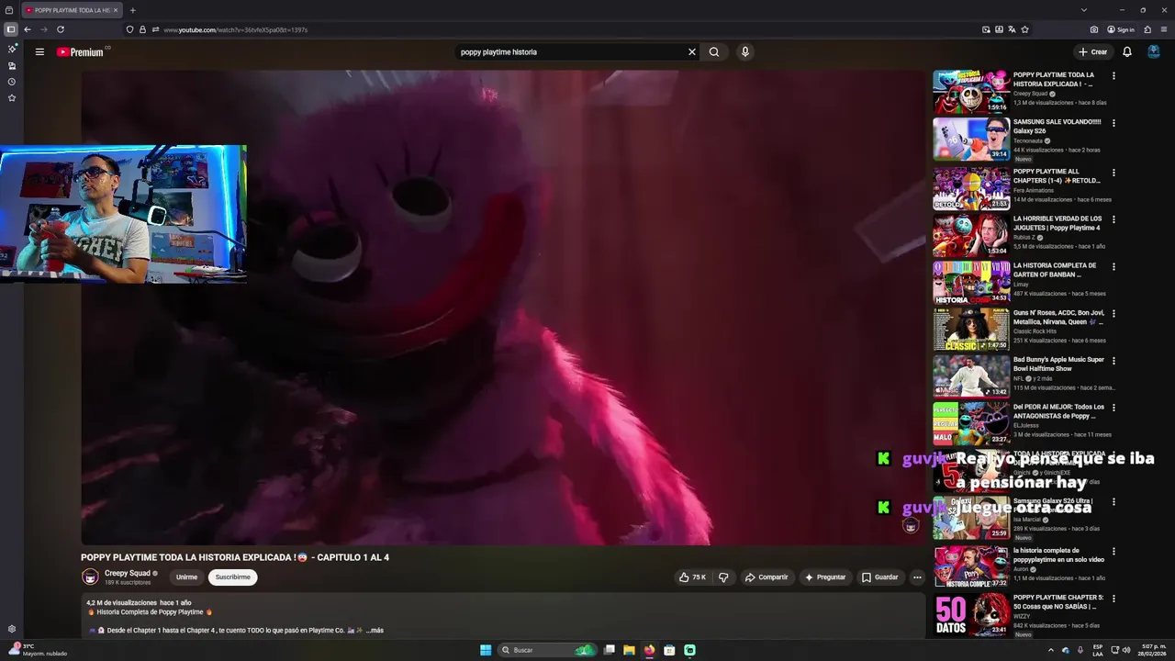Go to the YouTube Premium home logo
The image size is (1175, 661).
pyautogui.click(x=81, y=52)
